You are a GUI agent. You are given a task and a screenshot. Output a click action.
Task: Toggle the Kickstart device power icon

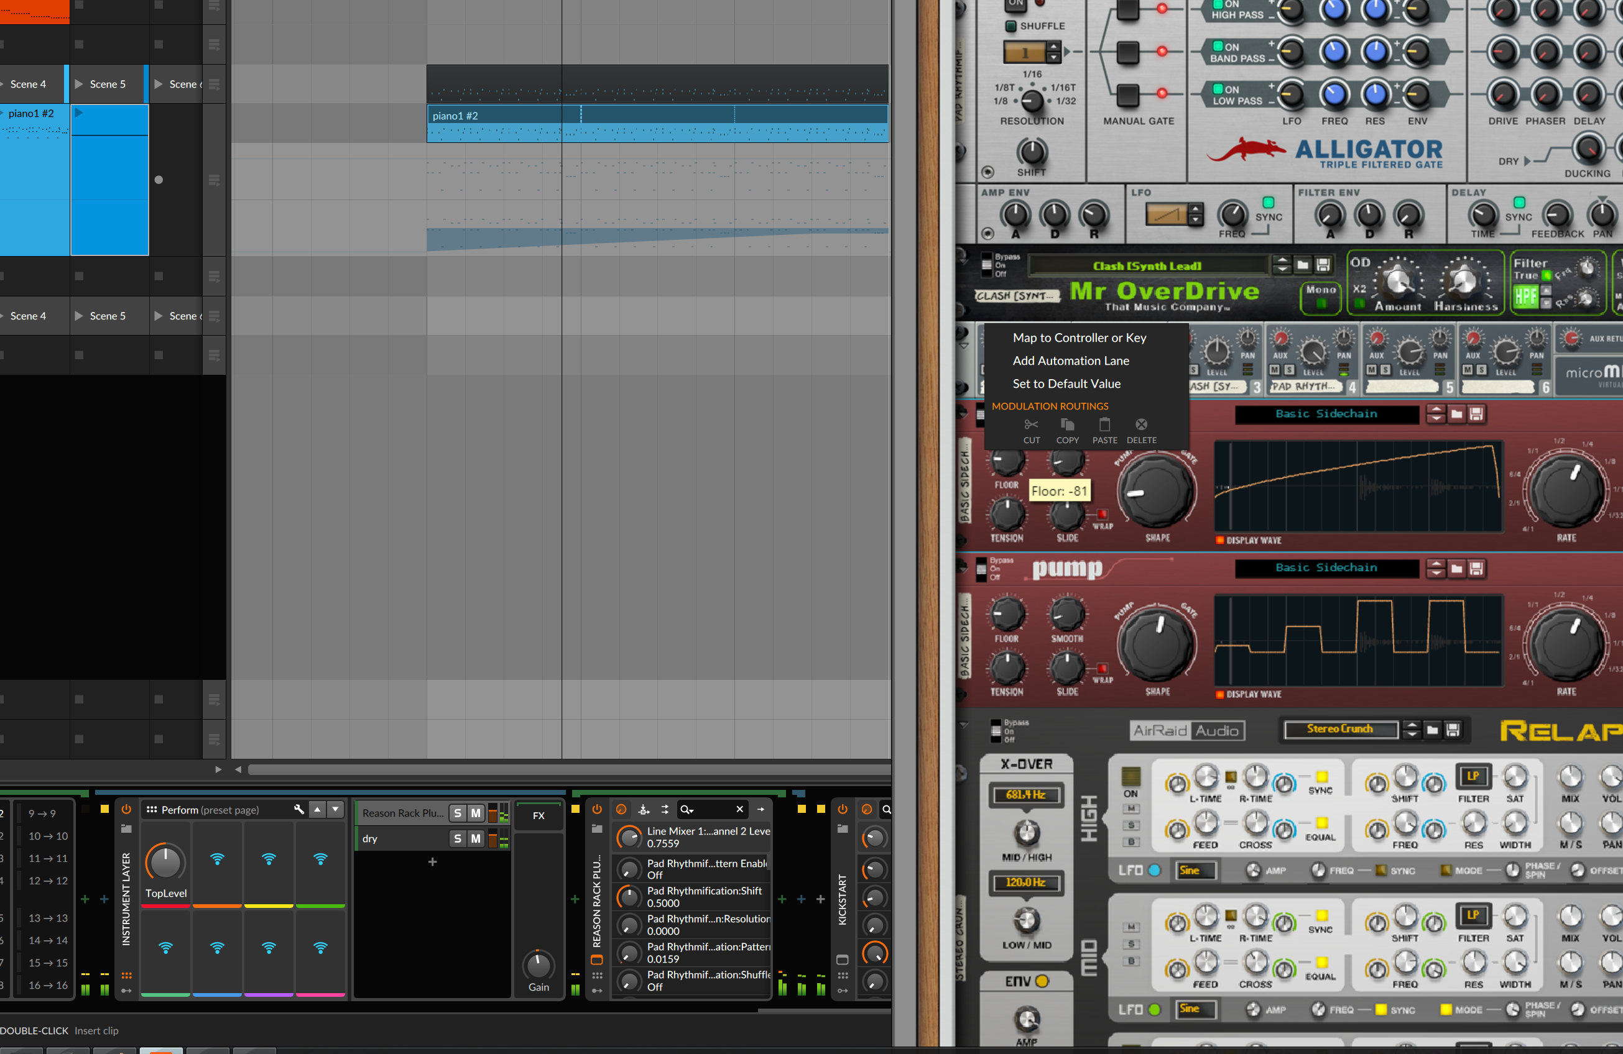[x=843, y=809]
